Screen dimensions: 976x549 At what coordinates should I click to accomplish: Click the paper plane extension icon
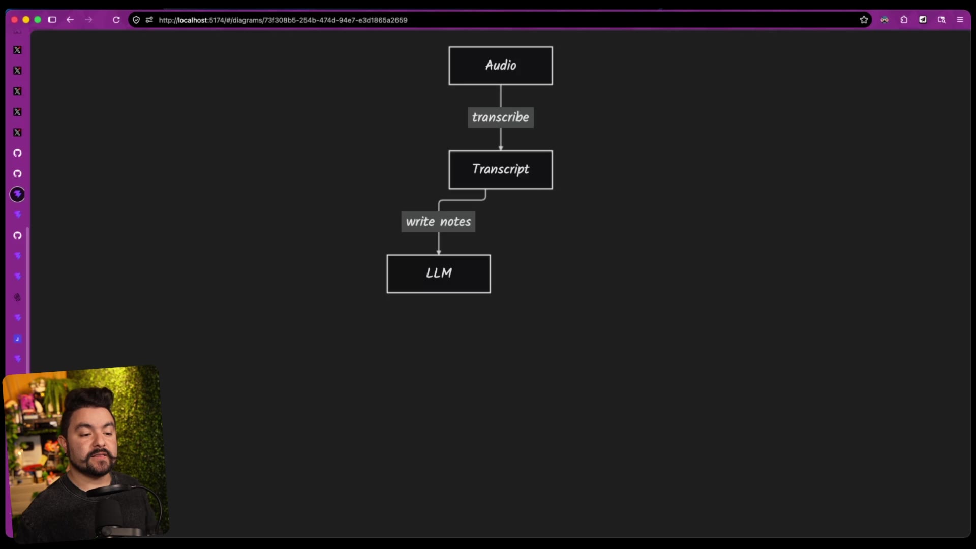click(923, 20)
